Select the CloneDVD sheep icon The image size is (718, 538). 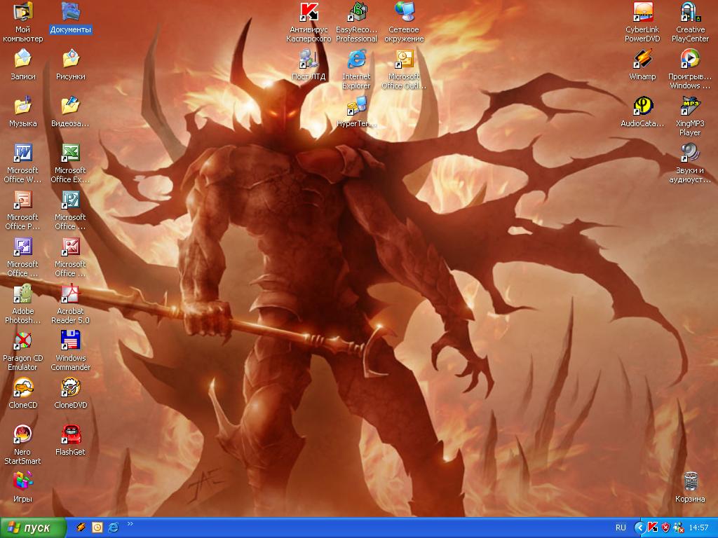point(70,387)
